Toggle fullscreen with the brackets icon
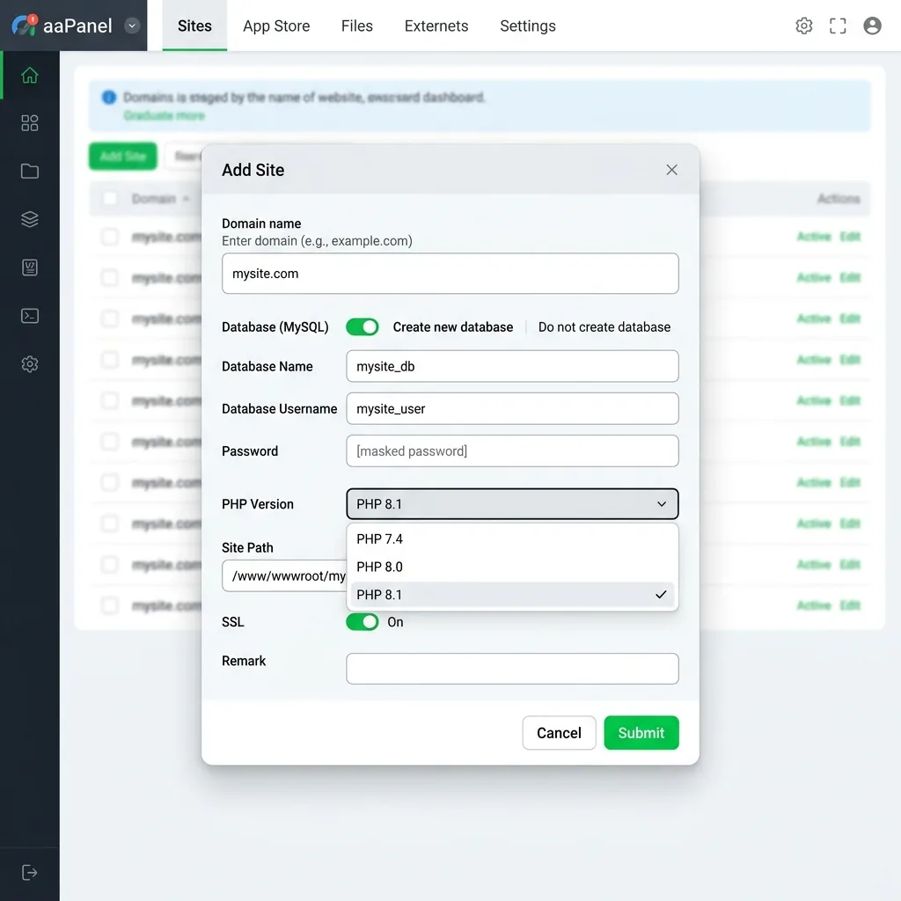The image size is (901, 901). pyautogui.click(x=838, y=26)
